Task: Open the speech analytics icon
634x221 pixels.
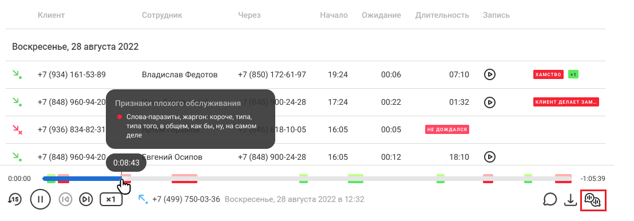Action: click(593, 200)
